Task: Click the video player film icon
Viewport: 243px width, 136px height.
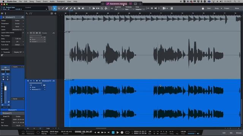Action: tap(172, 8)
